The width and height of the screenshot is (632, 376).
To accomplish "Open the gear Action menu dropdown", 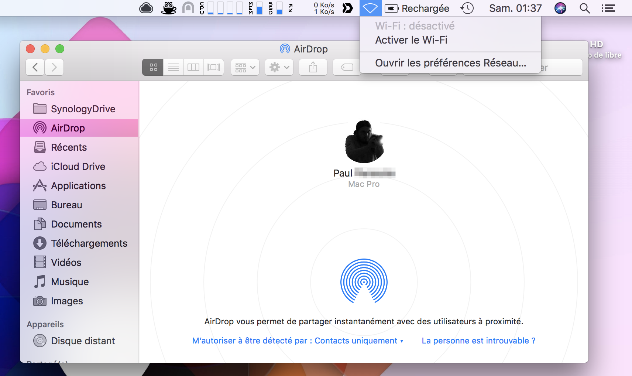I will (279, 67).
